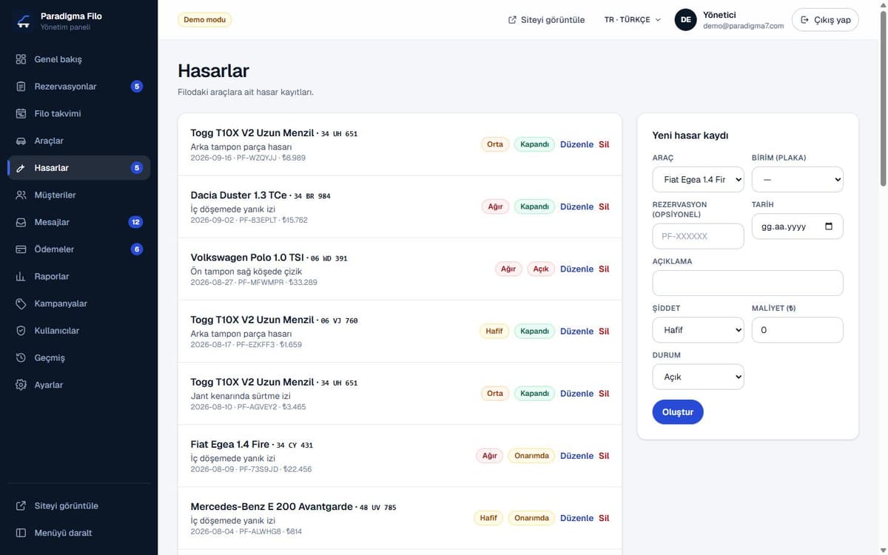Click the DE user avatar

click(686, 20)
